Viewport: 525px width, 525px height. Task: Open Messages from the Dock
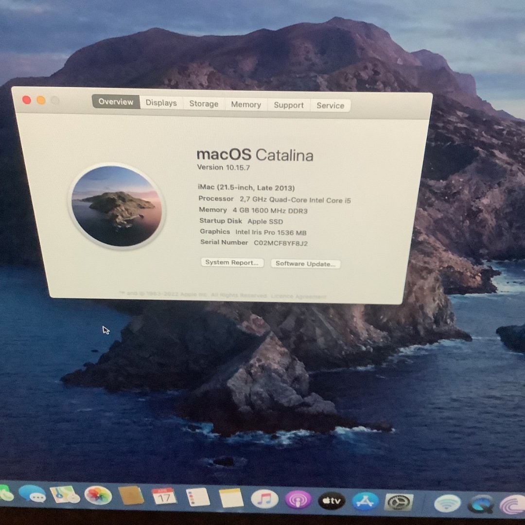(x=32, y=494)
